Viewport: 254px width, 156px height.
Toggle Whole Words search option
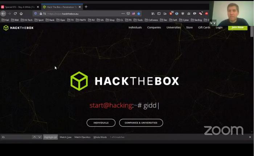pos(100,137)
